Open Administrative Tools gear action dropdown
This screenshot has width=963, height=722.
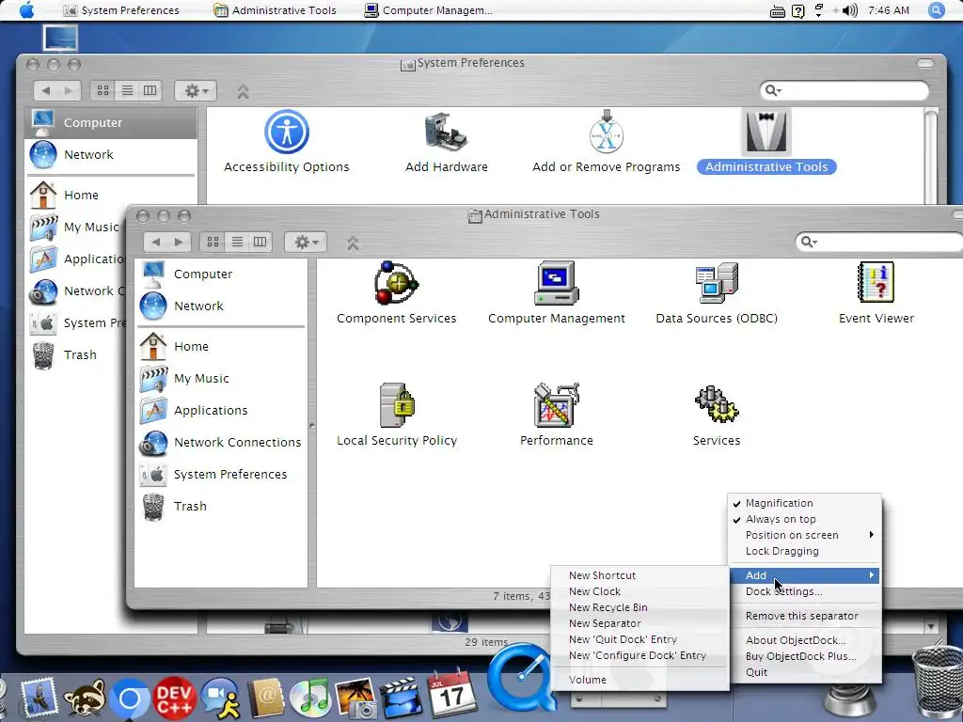point(306,242)
